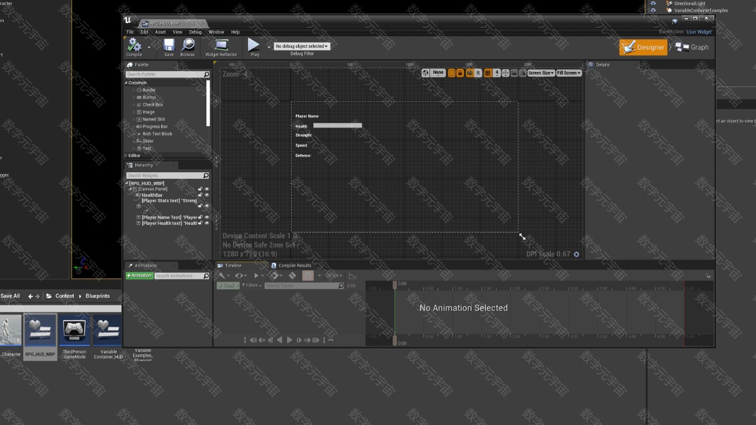
Task: Click the mirror triangle icon in viewport toolbar
Action: pos(523,73)
